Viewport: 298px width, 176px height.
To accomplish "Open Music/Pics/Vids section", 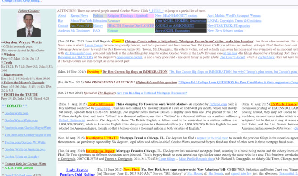I will 81,21.
